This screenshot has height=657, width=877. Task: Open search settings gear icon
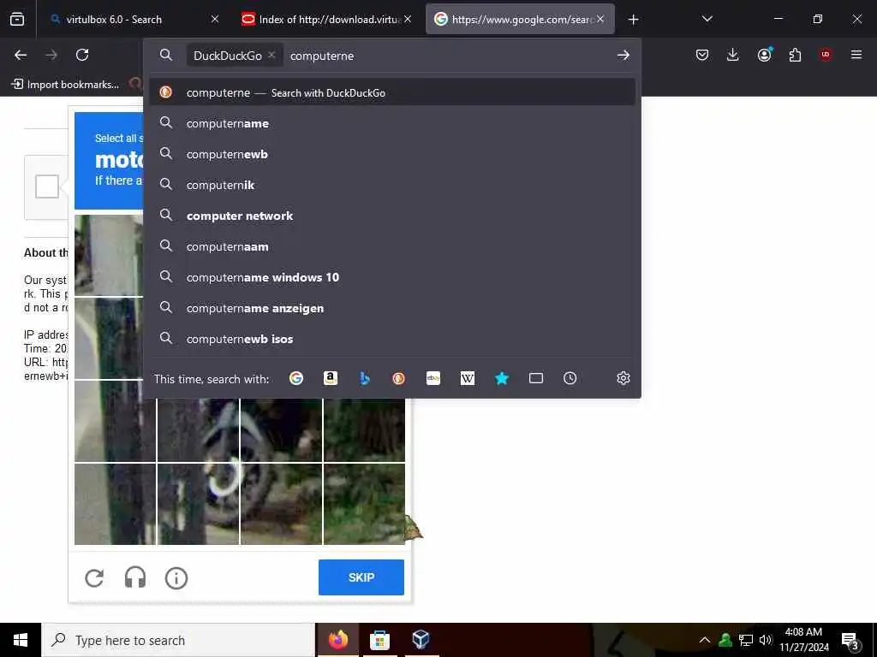tap(623, 378)
